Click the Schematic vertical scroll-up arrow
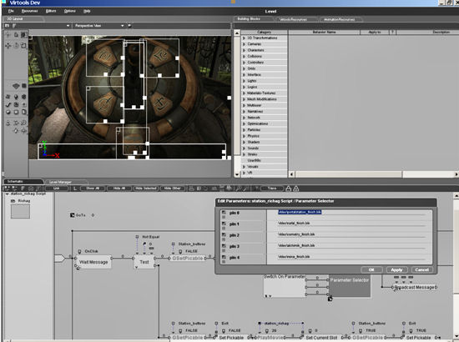This screenshot has height=342, width=459. [x=456, y=195]
